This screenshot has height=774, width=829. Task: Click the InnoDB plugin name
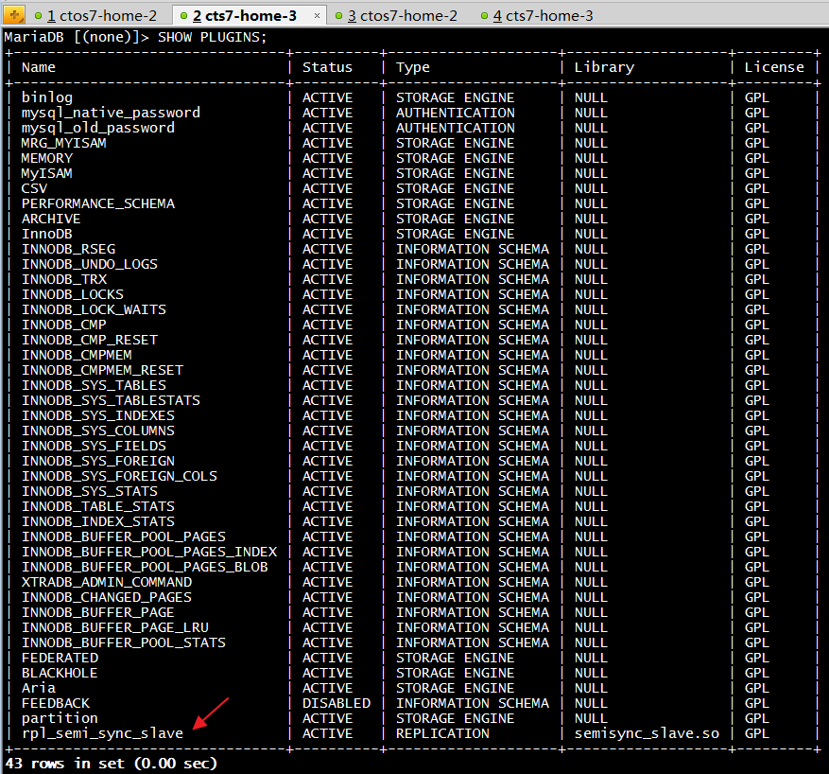(x=46, y=234)
